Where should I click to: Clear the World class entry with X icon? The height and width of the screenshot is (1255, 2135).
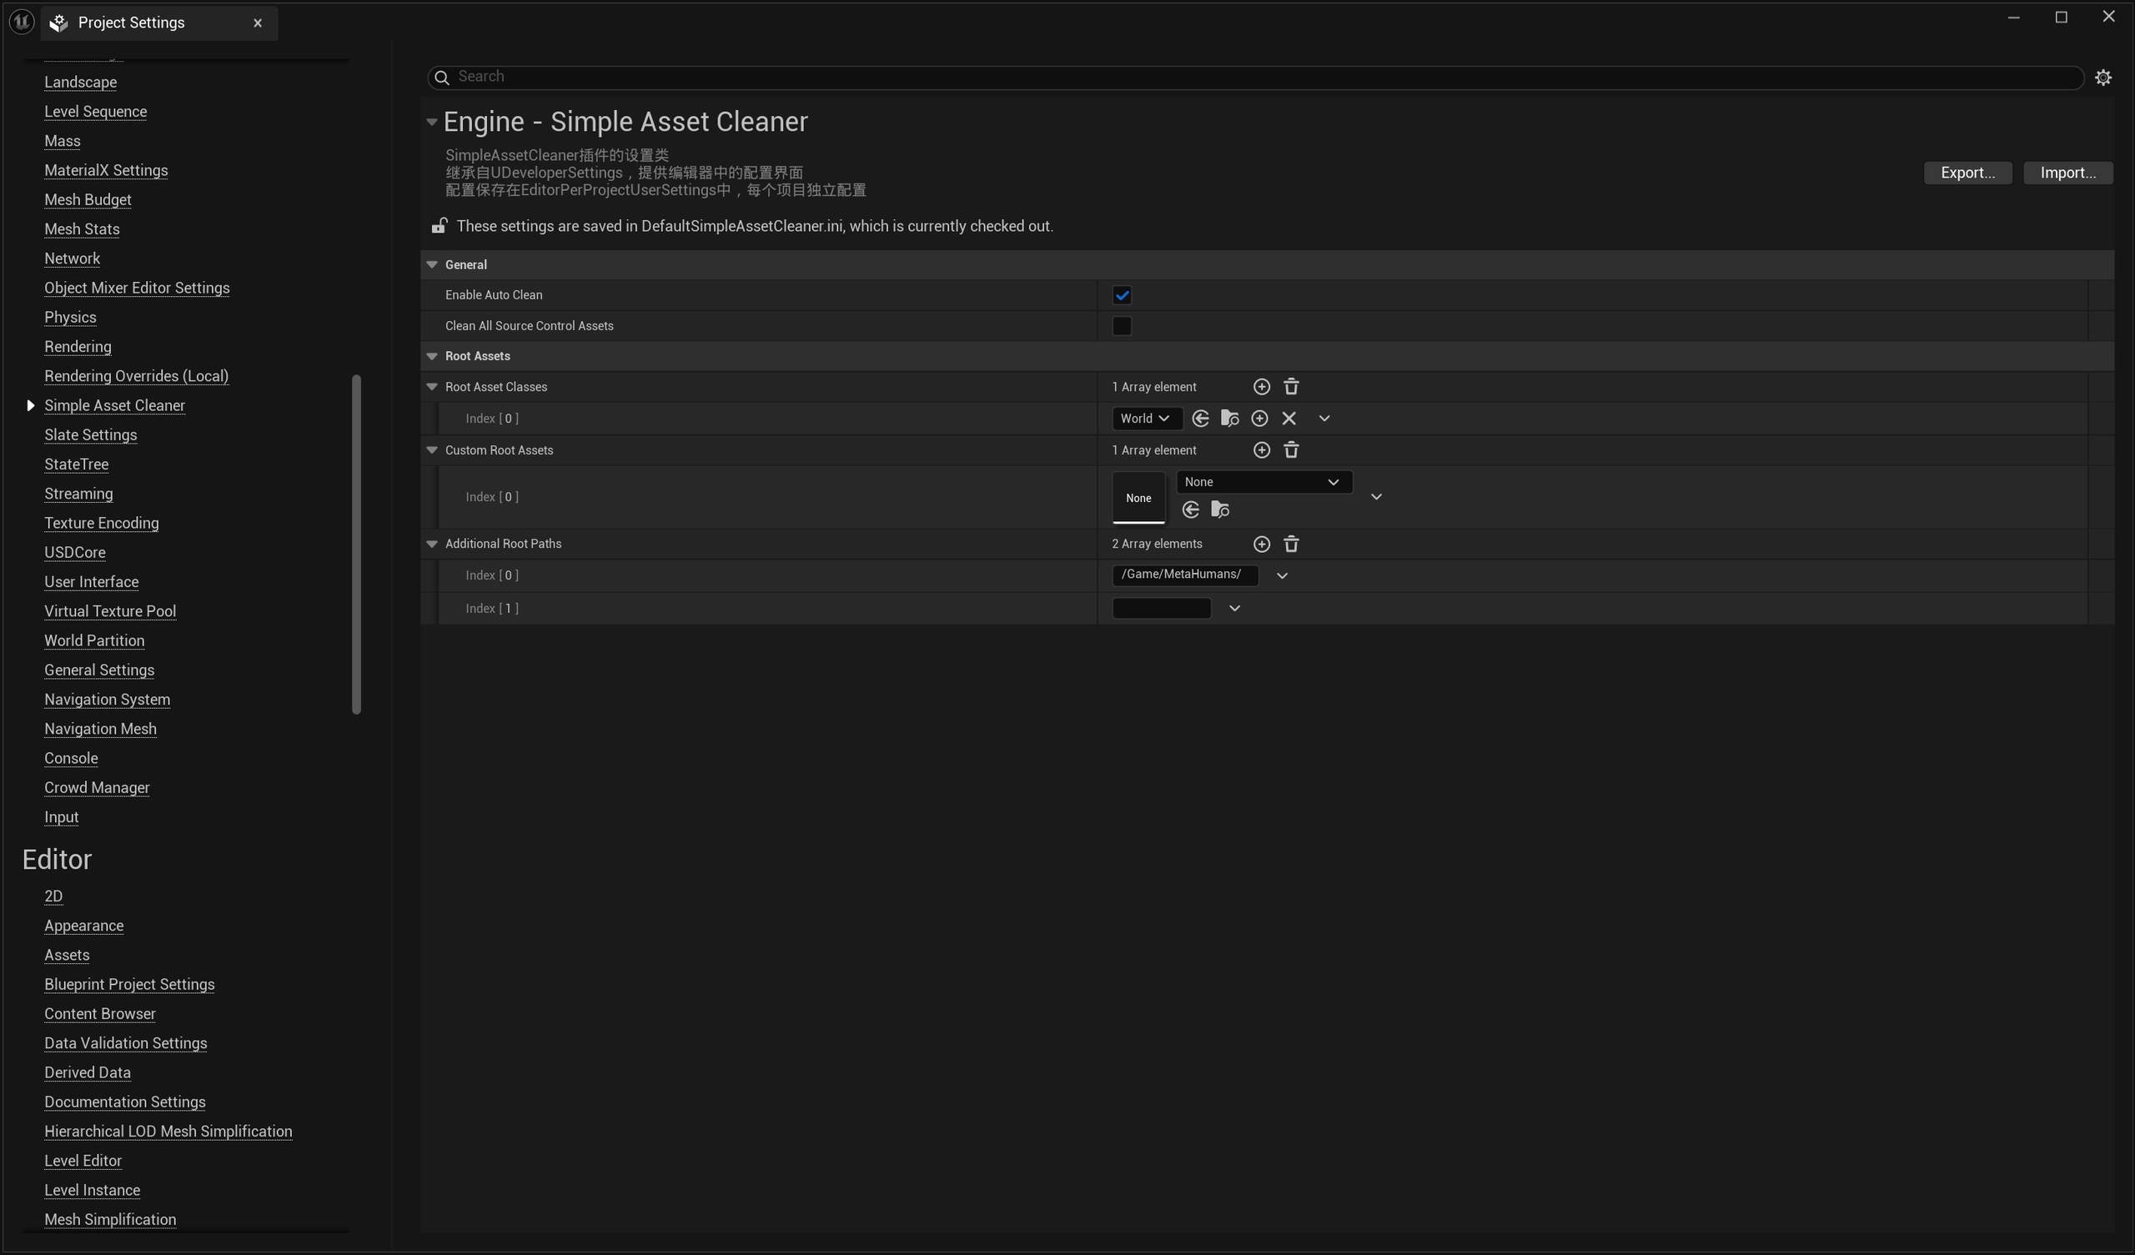click(x=1289, y=419)
